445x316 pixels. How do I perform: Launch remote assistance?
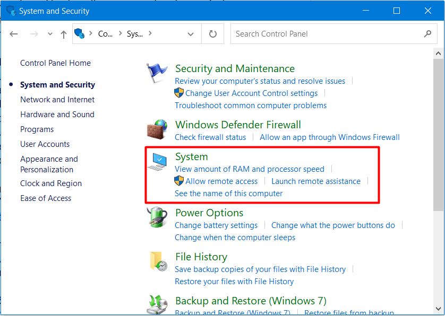(316, 181)
